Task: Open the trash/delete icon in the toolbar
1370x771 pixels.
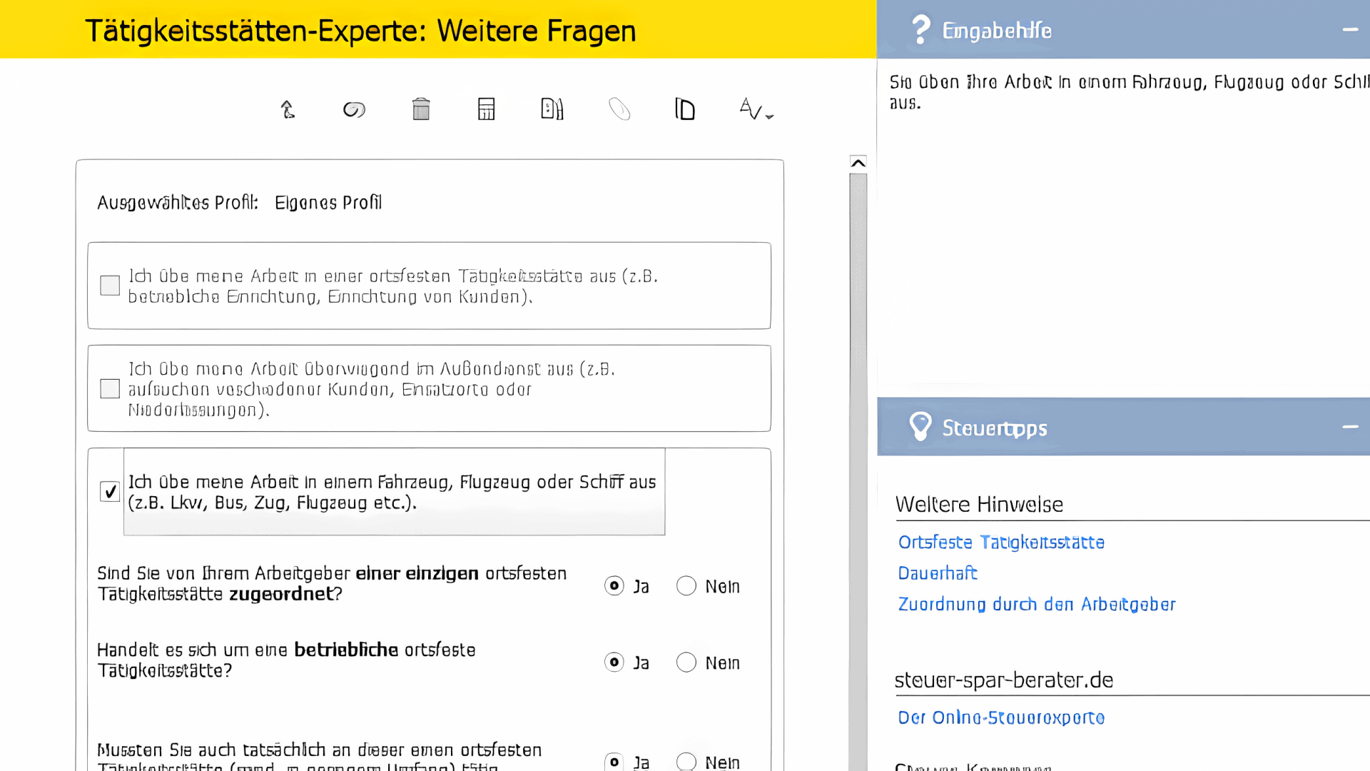Action: click(x=420, y=109)
